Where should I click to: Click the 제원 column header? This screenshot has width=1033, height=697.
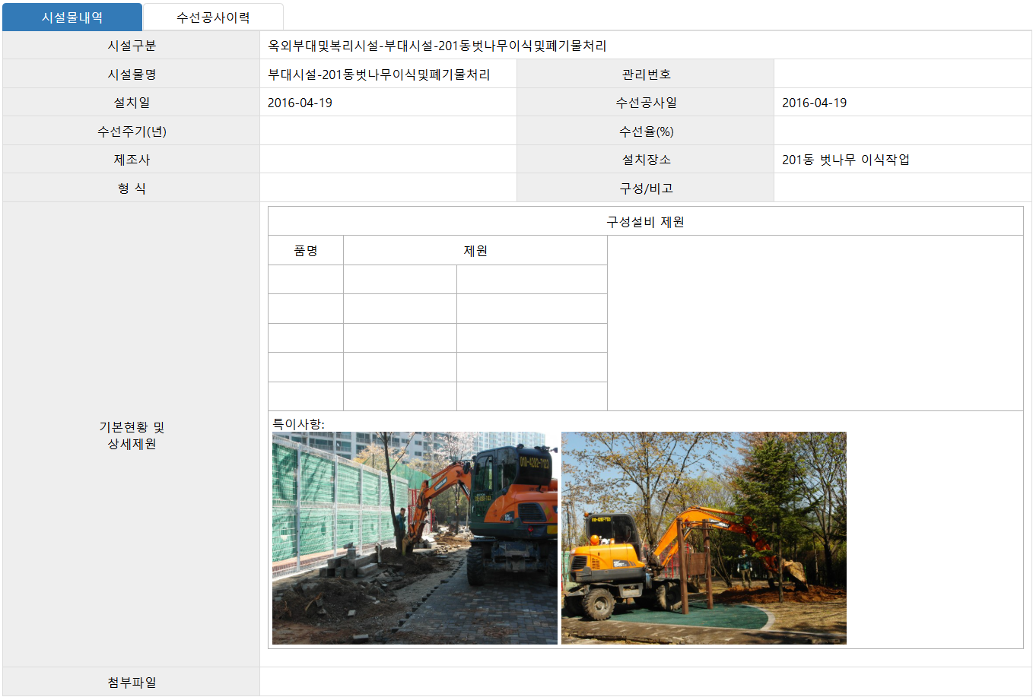475,251
